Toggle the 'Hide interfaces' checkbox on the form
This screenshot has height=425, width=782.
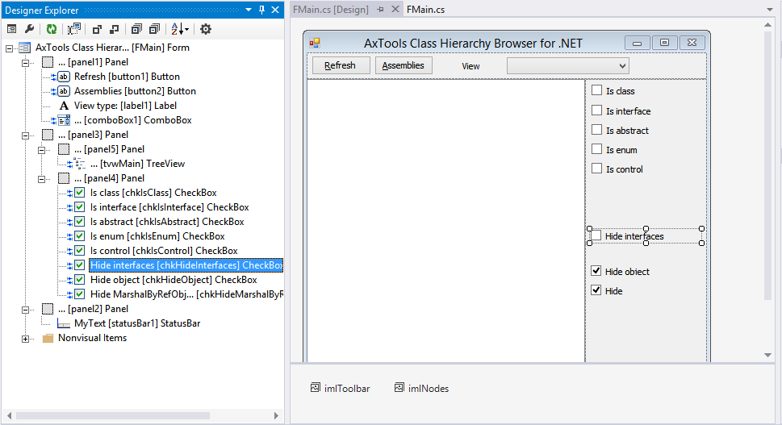point(596,235)
